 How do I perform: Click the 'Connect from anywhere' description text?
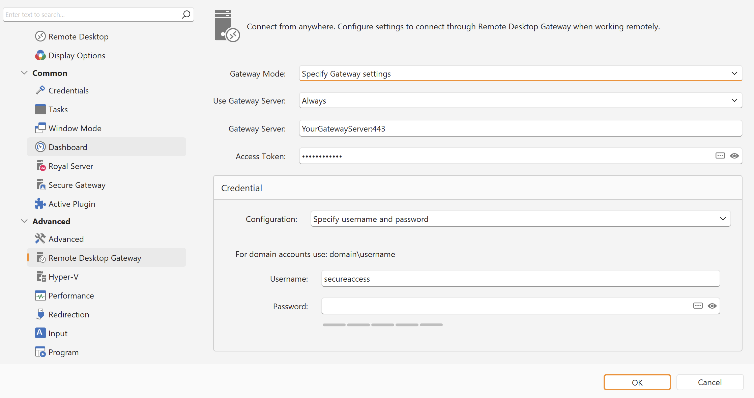point(453,26)
